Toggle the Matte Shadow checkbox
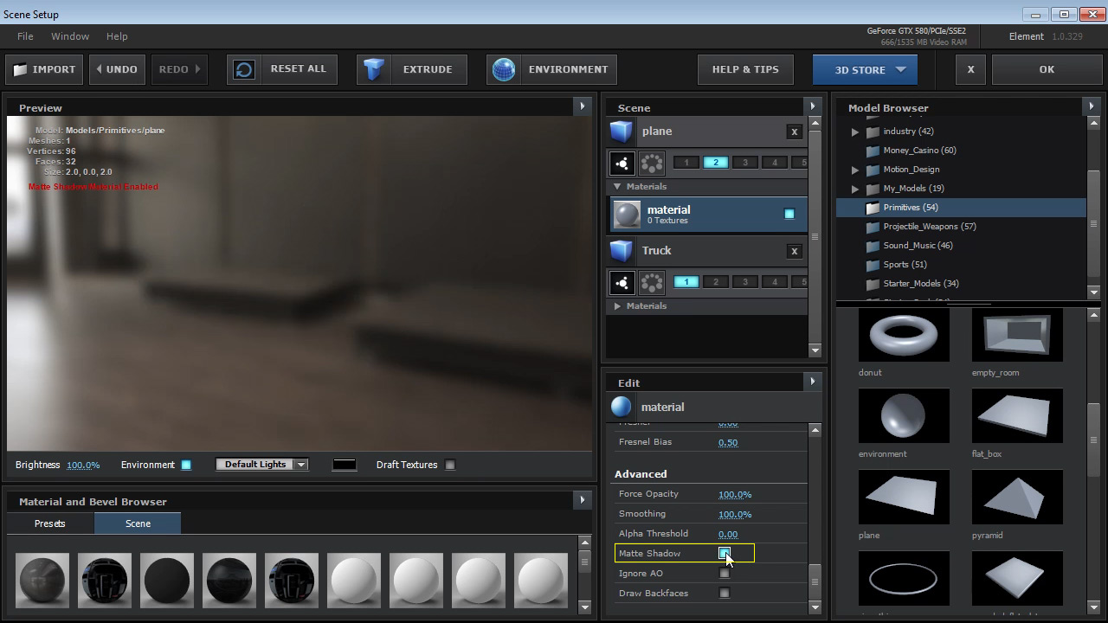This screenshot has width=1108, height=623. coord(725,553)
